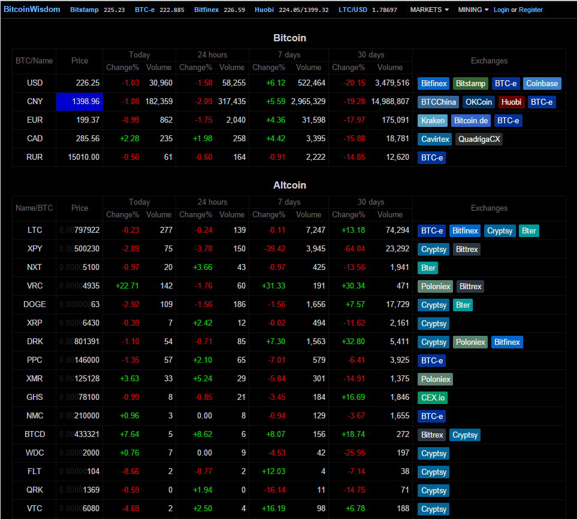Open BTC-e exchange for EUR row
This screenshot has height=519, width=577.
(x=508, y=120)
